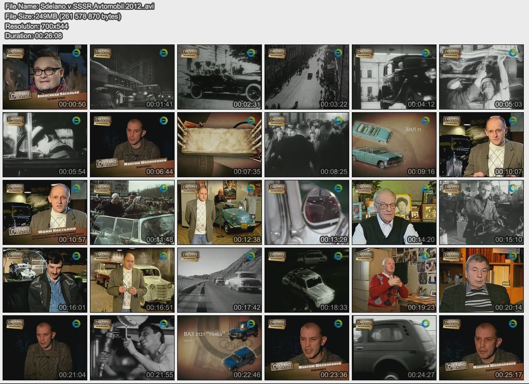The height and width of the screenshot is (384, 529).
Task: Click the thumbnail timestamped 00:00:50
Action: click(x=44, y=77)
